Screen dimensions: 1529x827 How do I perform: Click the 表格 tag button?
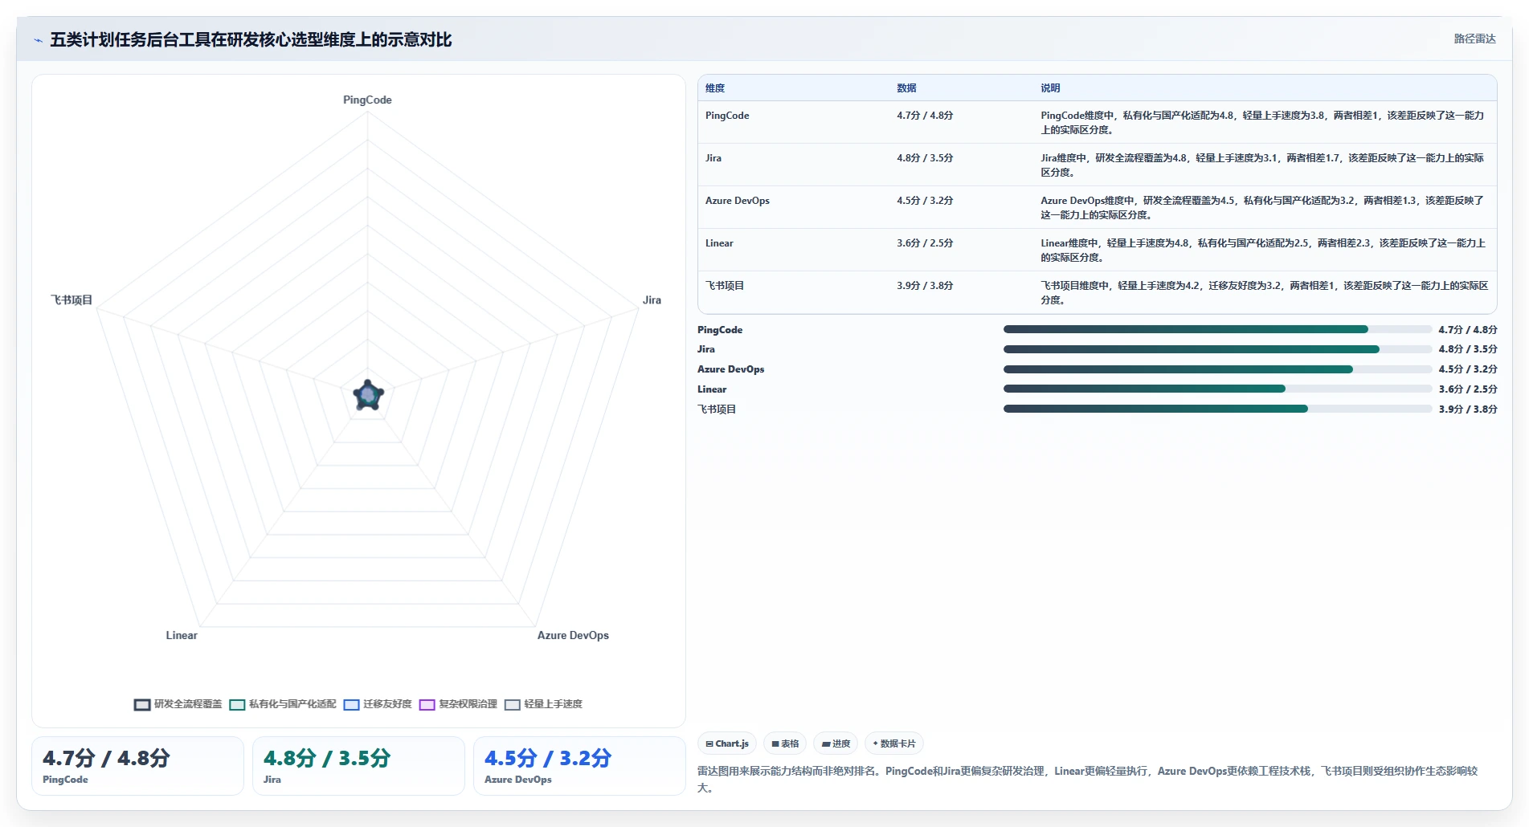[x=785, y=743]
